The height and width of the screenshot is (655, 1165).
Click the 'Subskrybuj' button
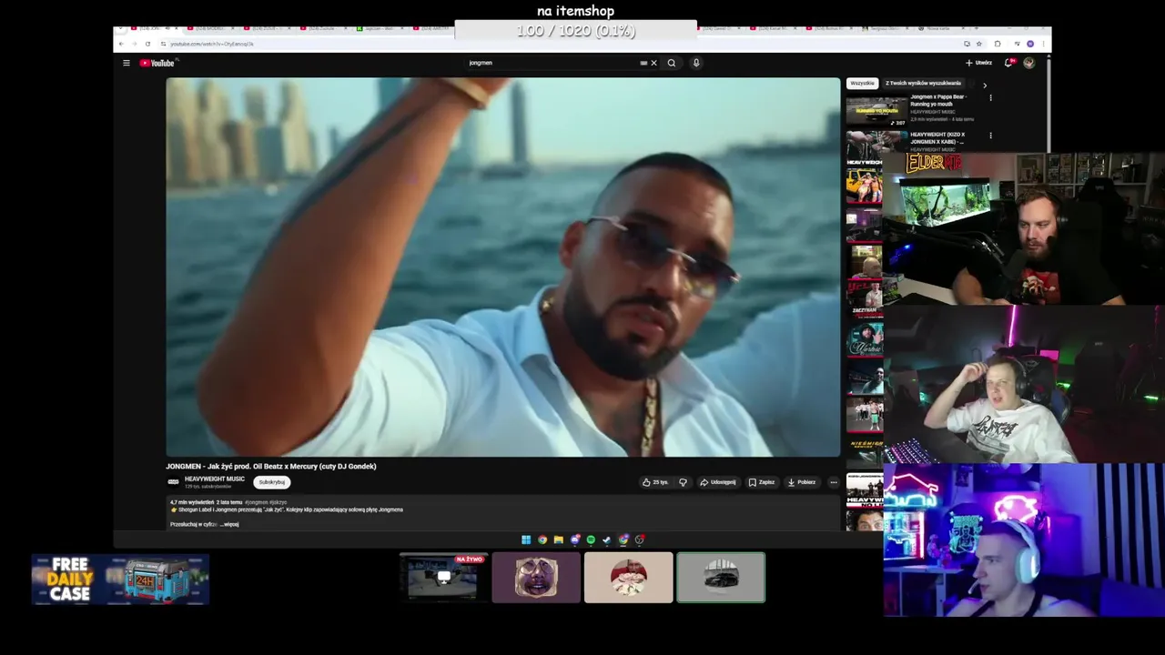pos(271,482)
